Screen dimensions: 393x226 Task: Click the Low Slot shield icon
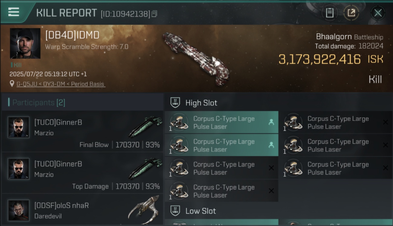coord(175,211)
